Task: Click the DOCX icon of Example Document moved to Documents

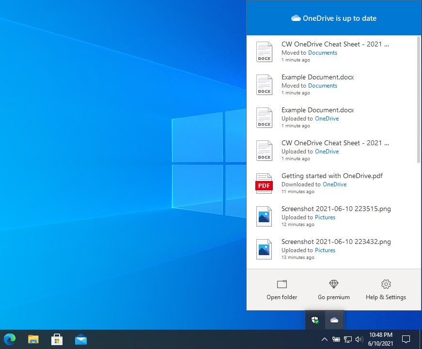Action: tap(264, 85)
